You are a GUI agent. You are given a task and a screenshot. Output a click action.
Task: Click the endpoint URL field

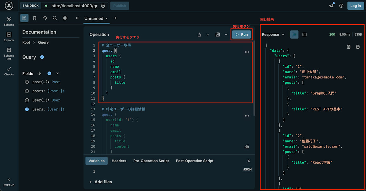click(74, 6)
